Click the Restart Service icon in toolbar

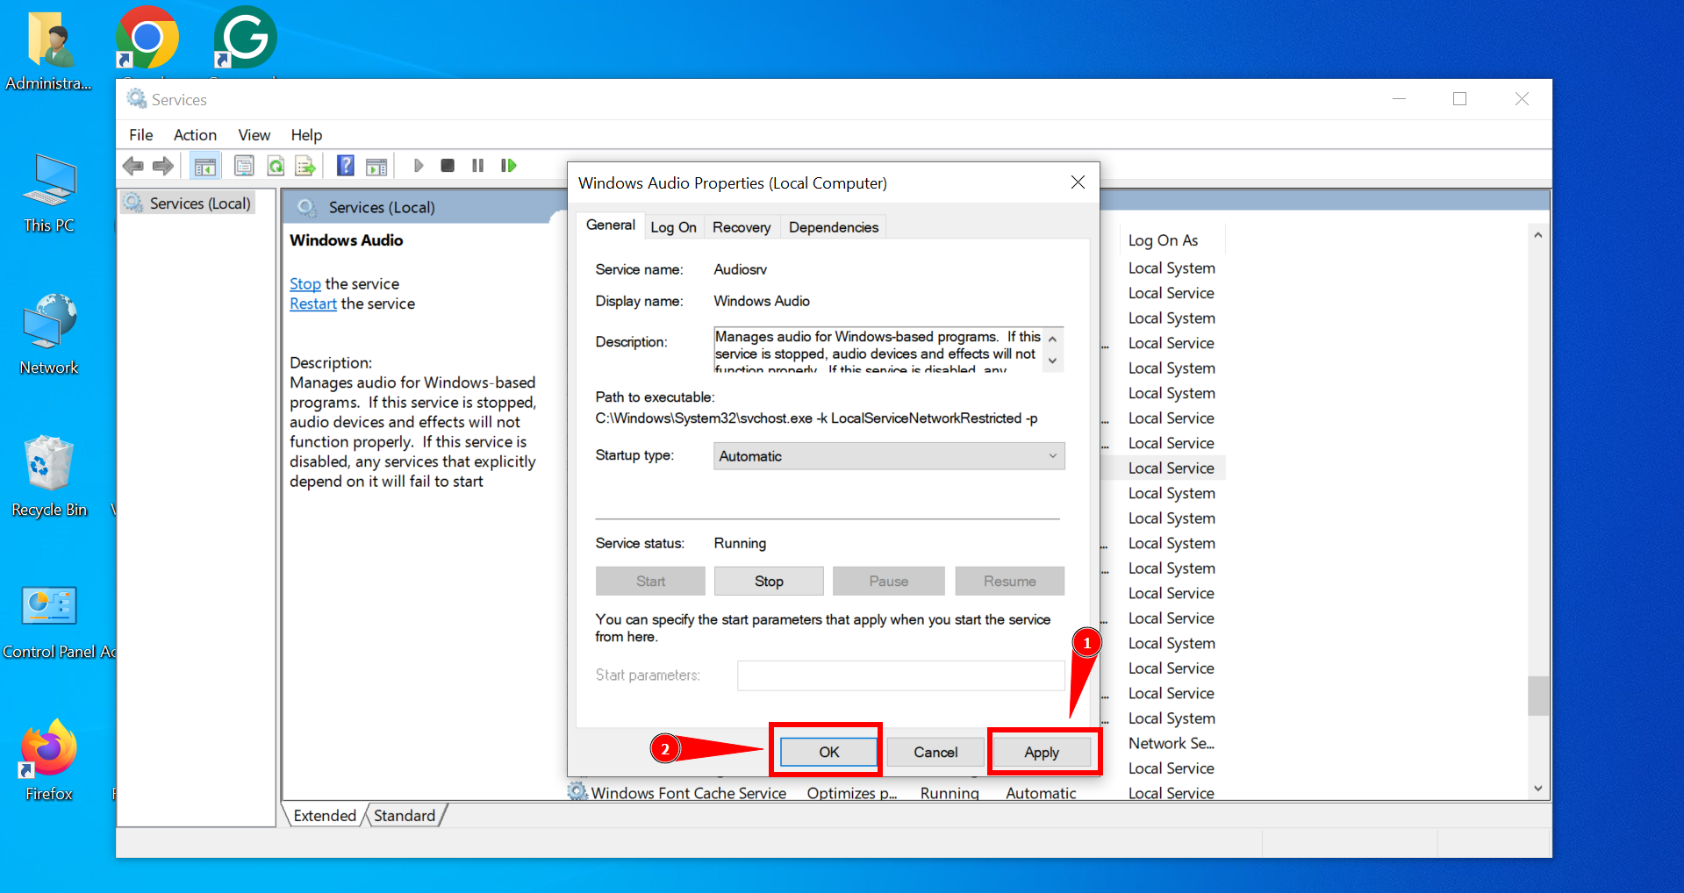click(x=508, y=165)
